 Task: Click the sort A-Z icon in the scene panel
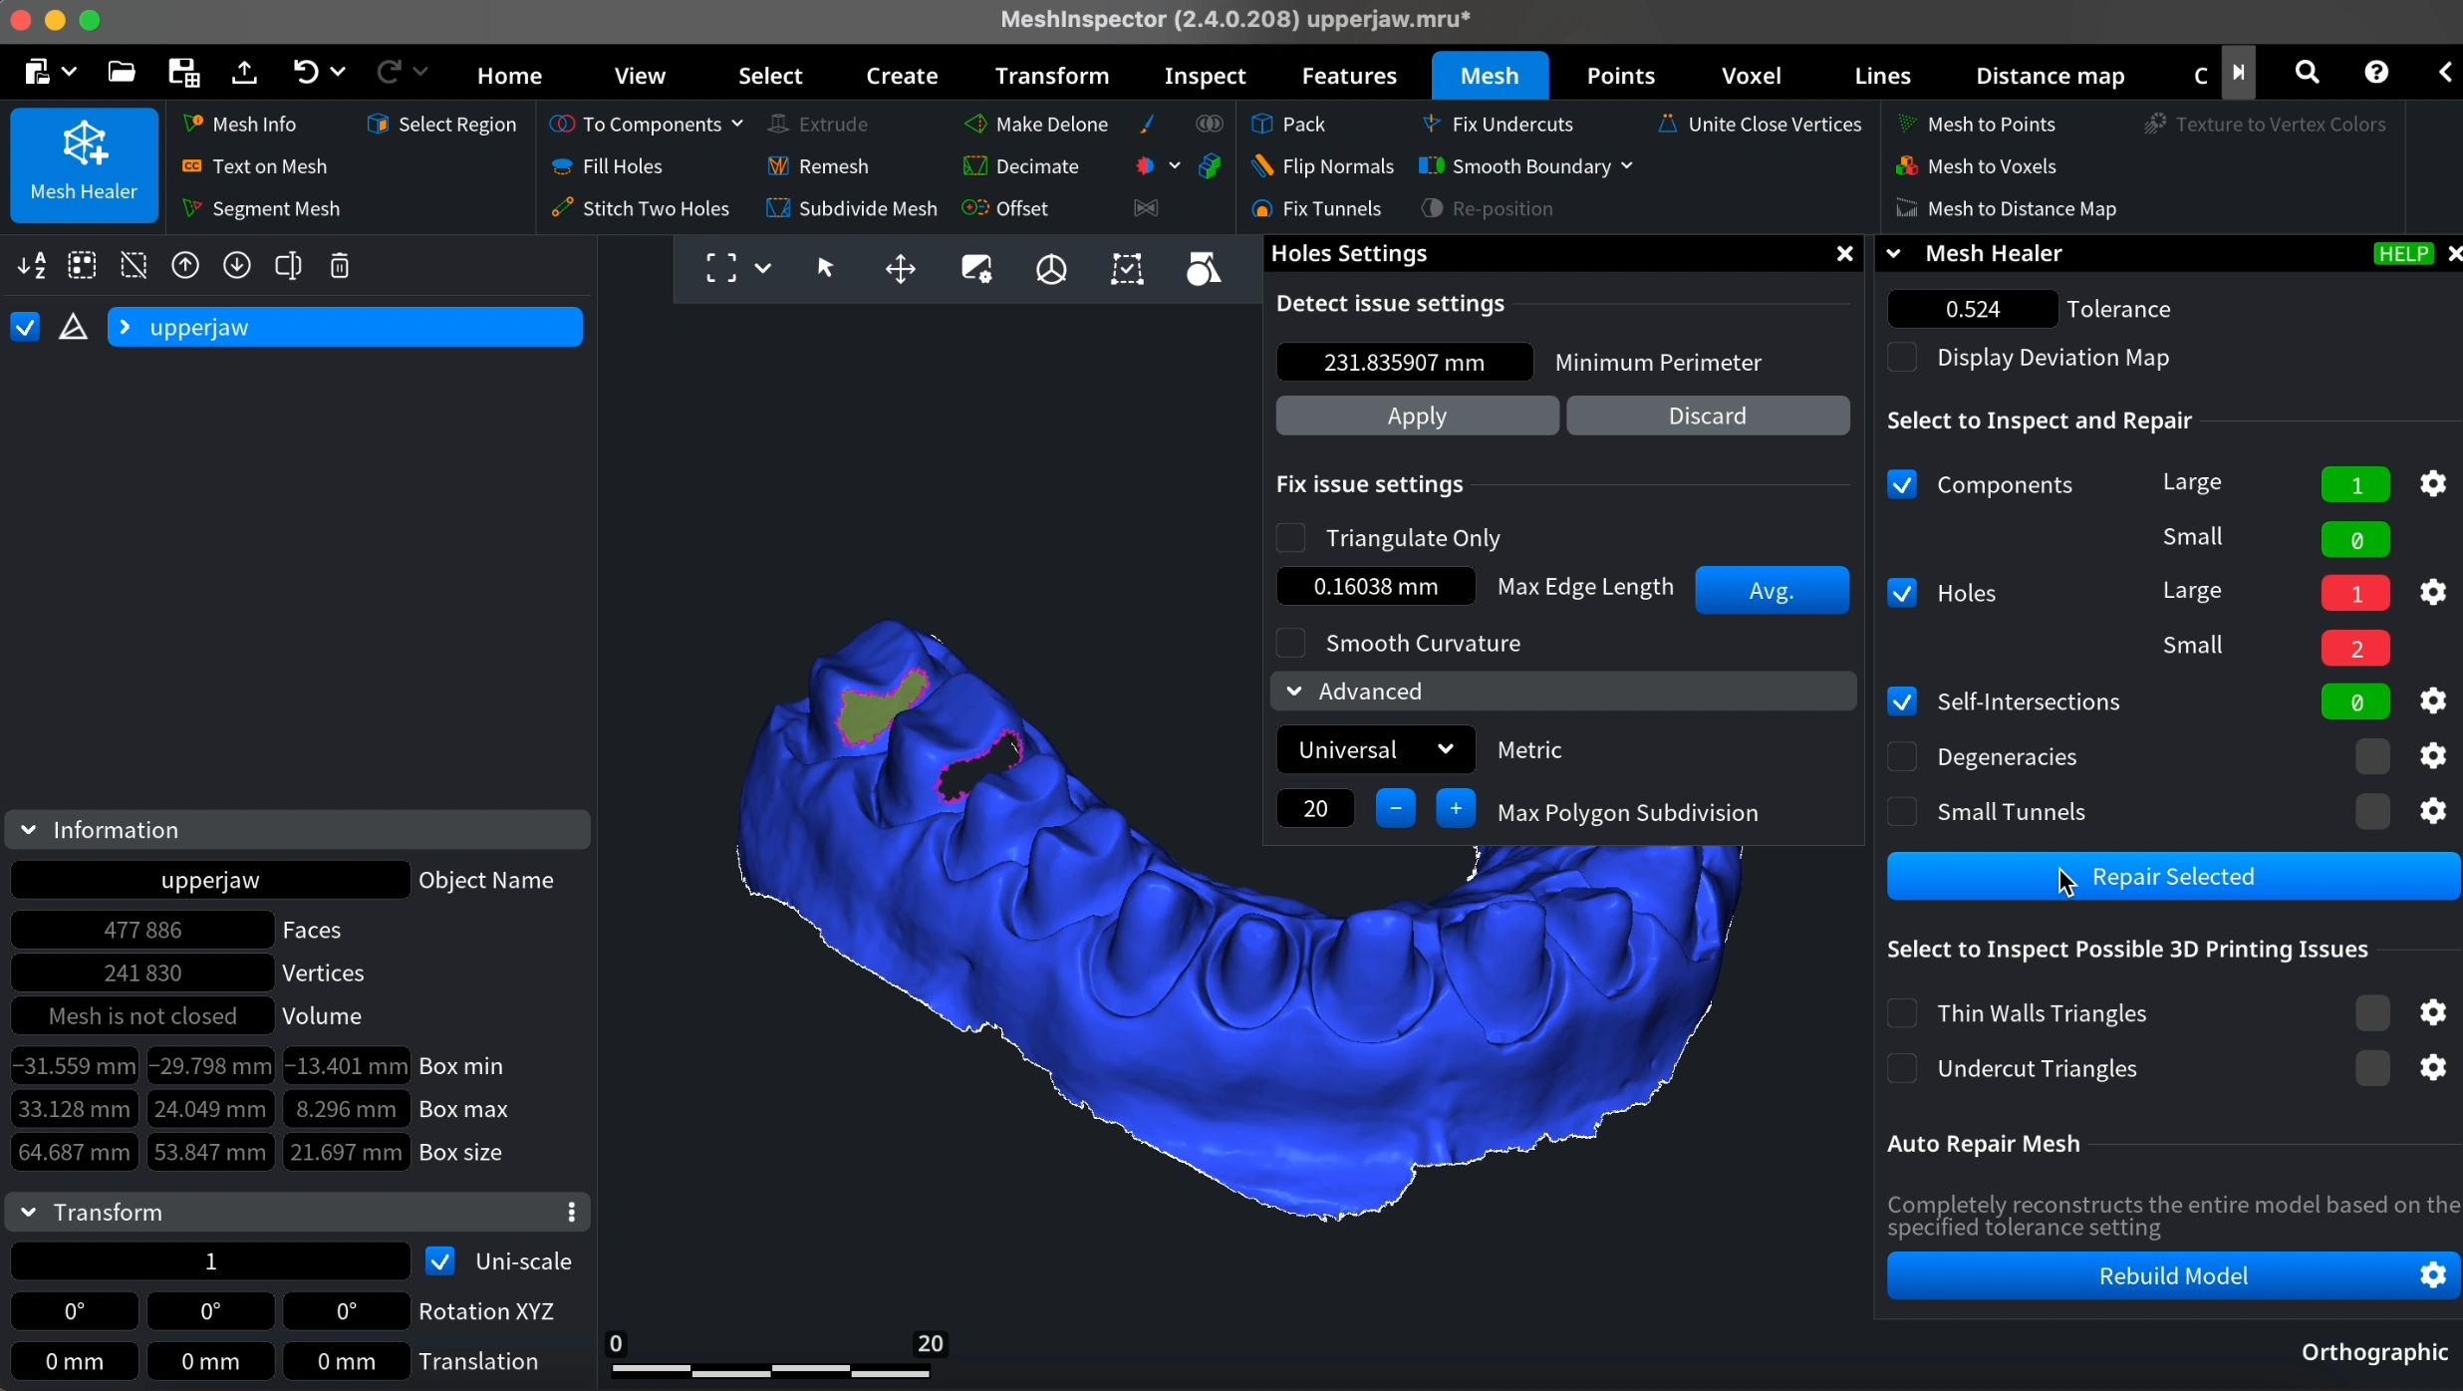tap(32, 266)
